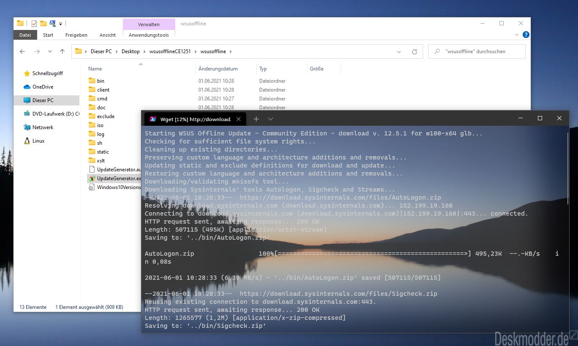Open the Anwendungstools ribbon tab
The width and height of the screenshot is (578, 346).
point(149,35)
